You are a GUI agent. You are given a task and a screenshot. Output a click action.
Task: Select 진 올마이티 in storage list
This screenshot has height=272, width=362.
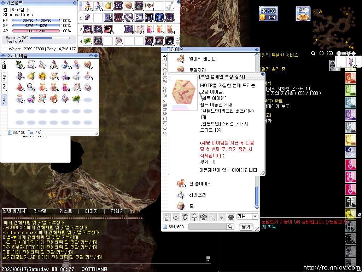(200, 183)
